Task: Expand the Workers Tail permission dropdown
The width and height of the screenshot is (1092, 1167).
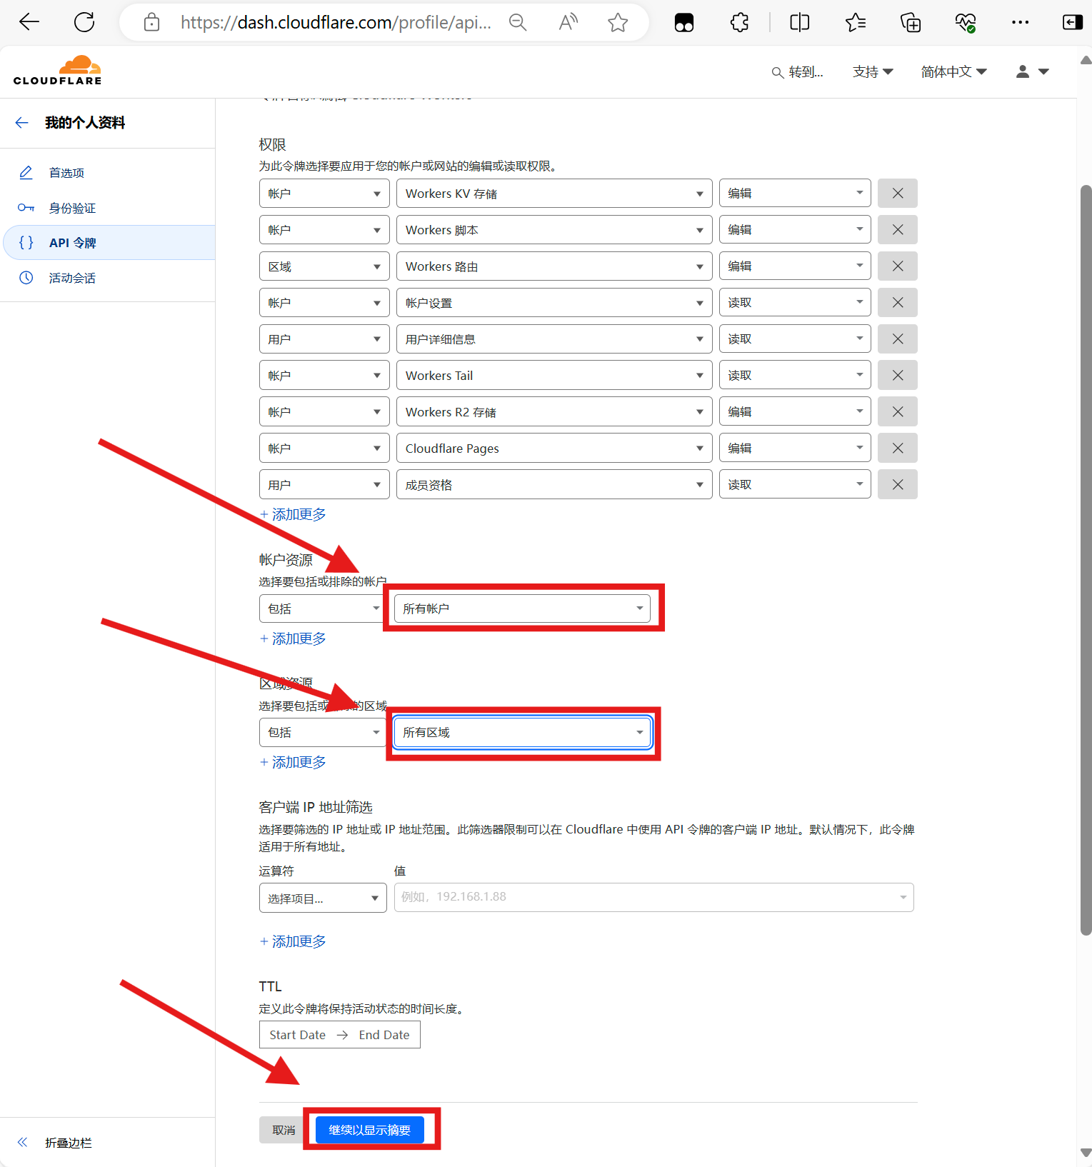Action: click(553, 376)
